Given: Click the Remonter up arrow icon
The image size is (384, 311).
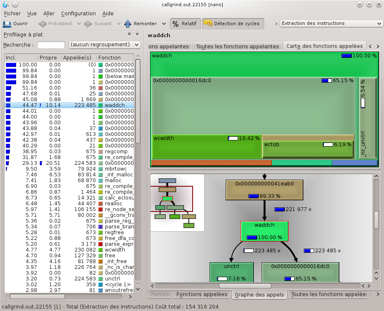Looking at the screenshot, I should coord(128,24).
